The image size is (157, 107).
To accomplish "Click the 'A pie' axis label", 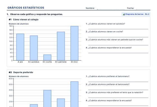I will pyautogui.click(x=20, y=62).
